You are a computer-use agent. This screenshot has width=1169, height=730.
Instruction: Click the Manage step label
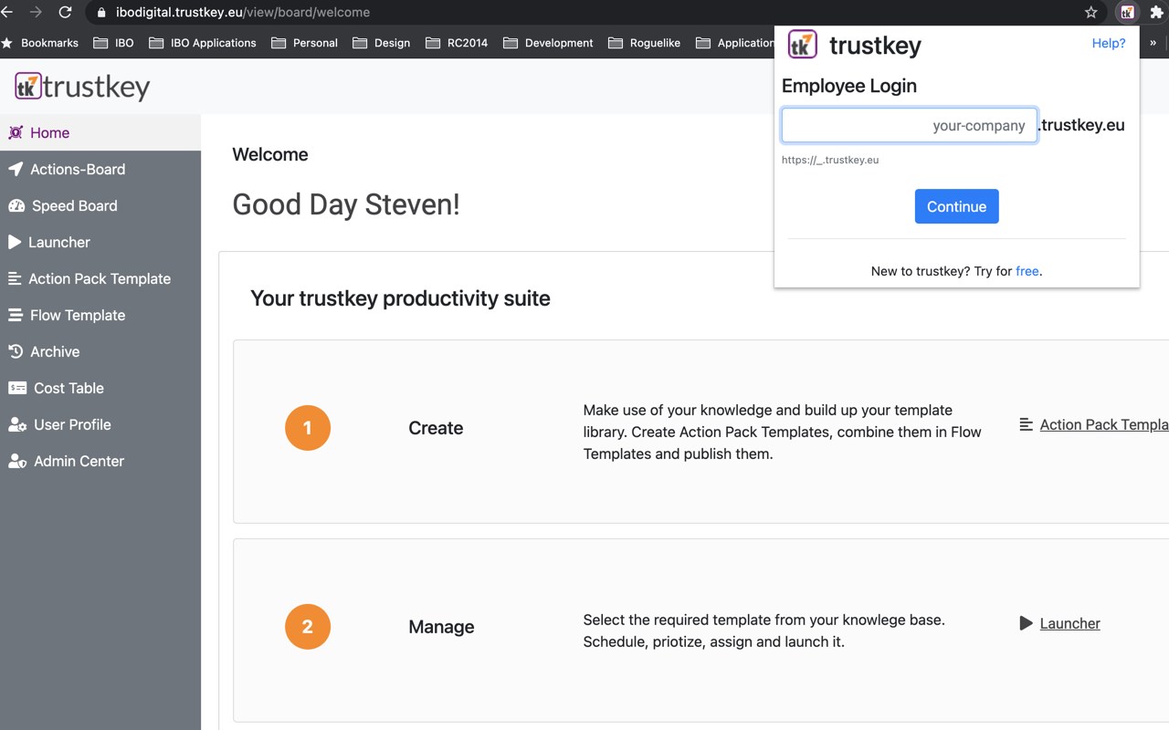pyautogui.click(x=441, y=627)
